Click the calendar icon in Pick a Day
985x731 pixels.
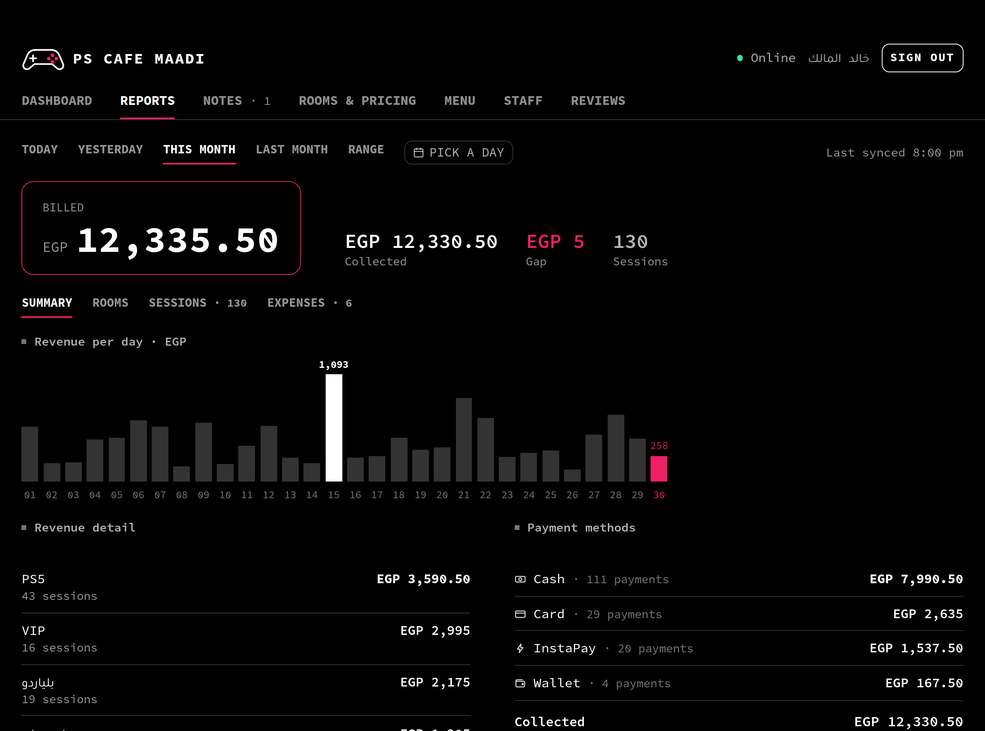point(418,153)
